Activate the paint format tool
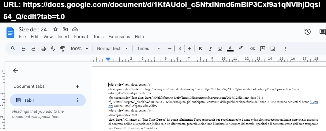326x131 pixels. (62, 49)
